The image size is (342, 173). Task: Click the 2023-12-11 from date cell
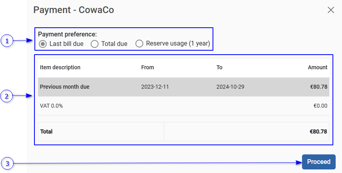click(x=155, y=87)
